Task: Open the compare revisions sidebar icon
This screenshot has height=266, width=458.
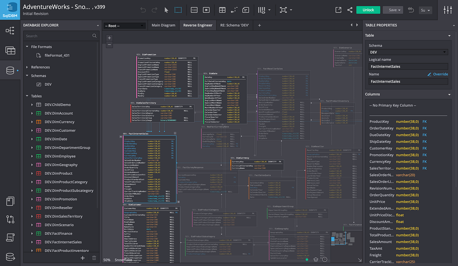Action: click(x=10, y=219)
